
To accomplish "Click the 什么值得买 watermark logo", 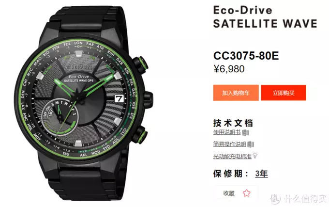I will (299, 199).
